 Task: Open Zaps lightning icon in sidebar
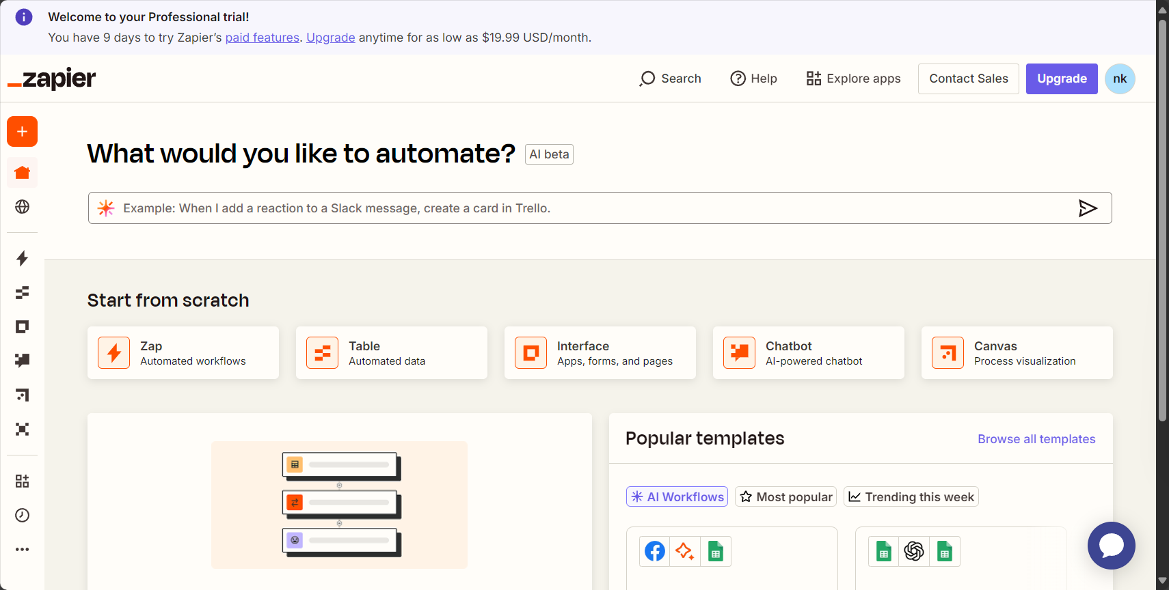click(22, 258)
